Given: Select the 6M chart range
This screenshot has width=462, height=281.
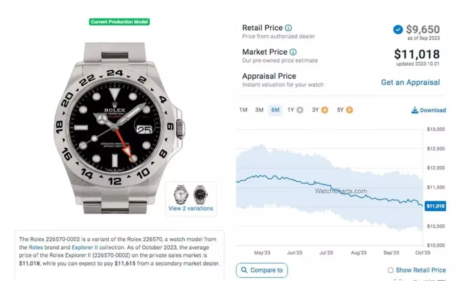Looking at the screenshot, I should pos(275,110).
